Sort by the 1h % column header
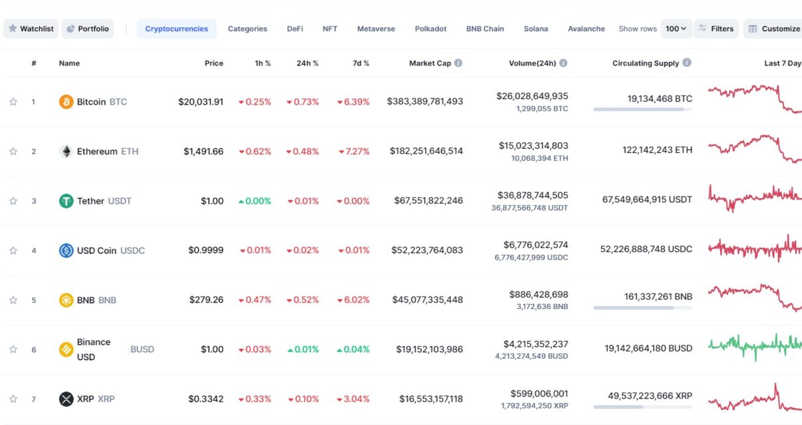 pyautogui.click(x=263, y=64)
